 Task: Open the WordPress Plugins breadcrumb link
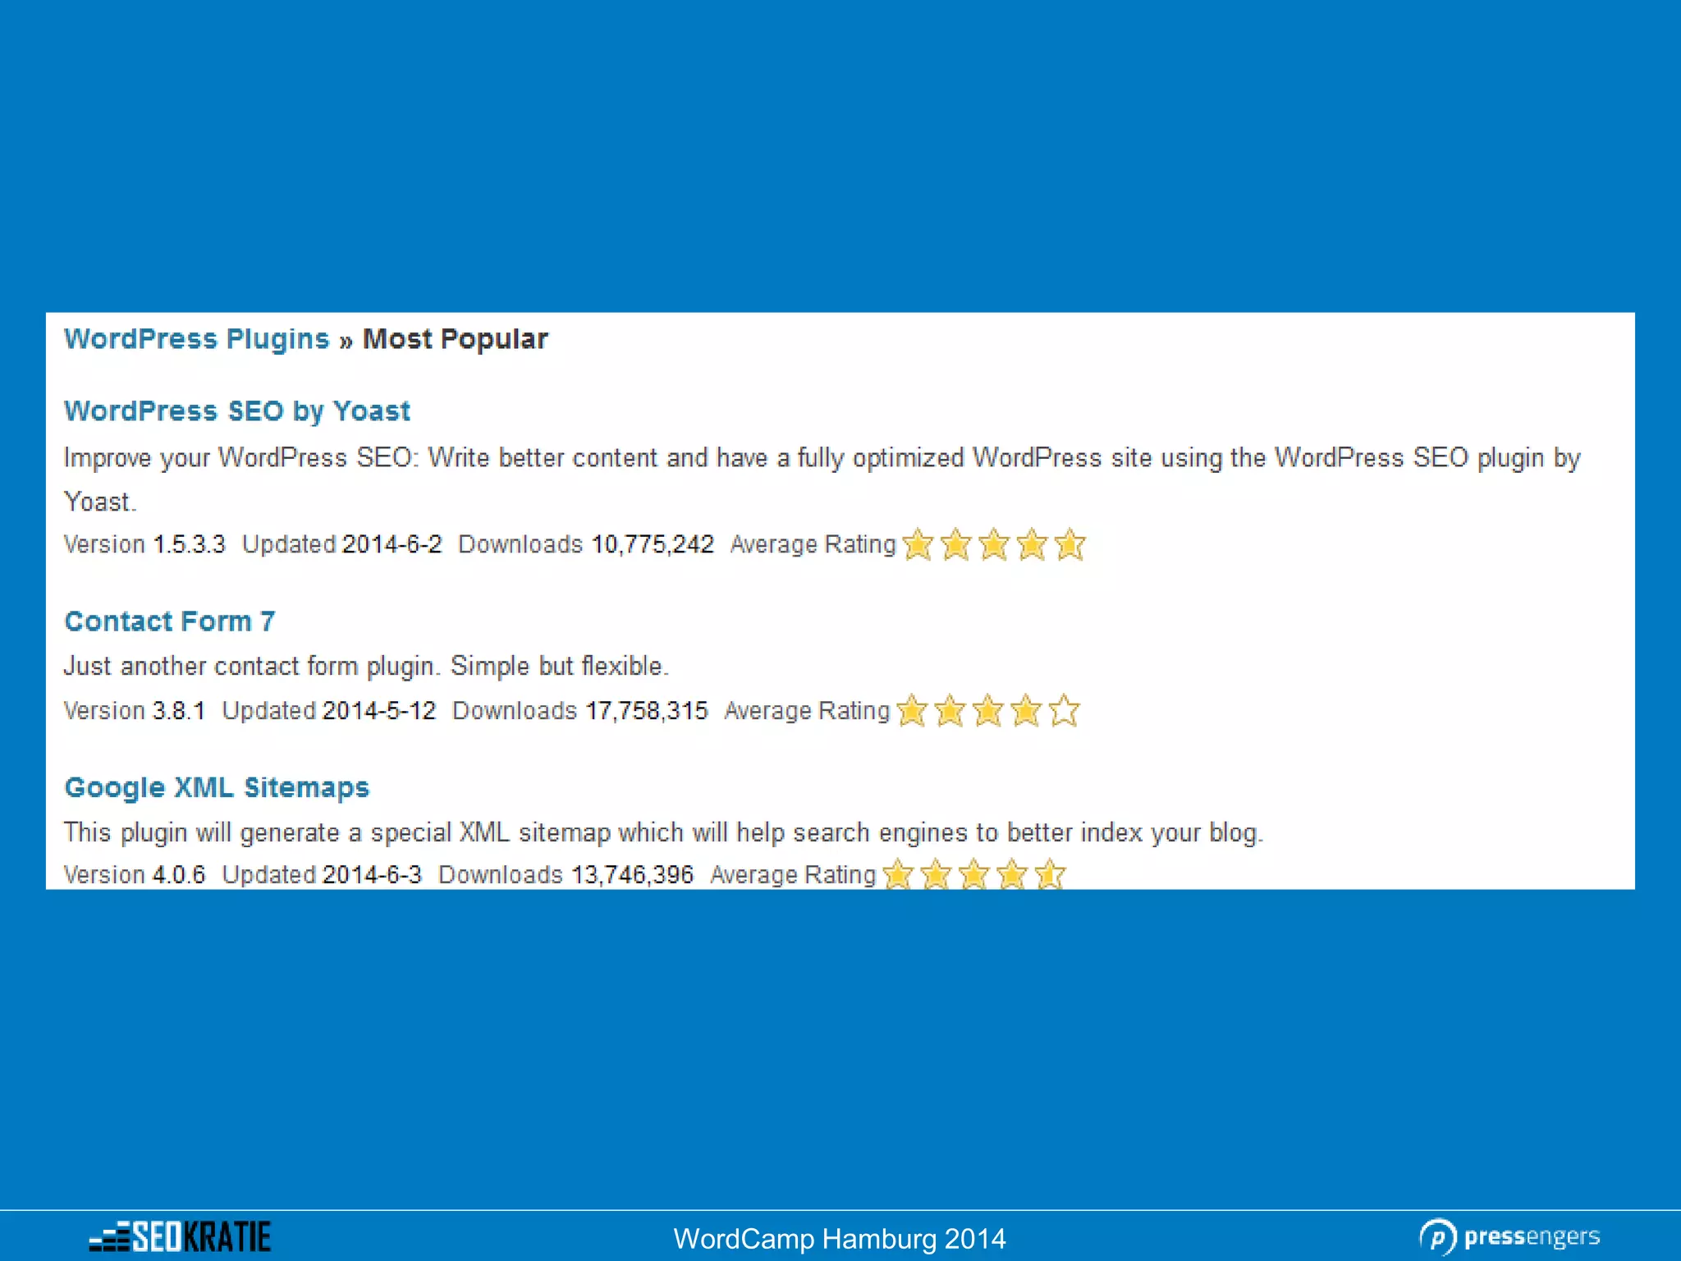pos(196,339)
